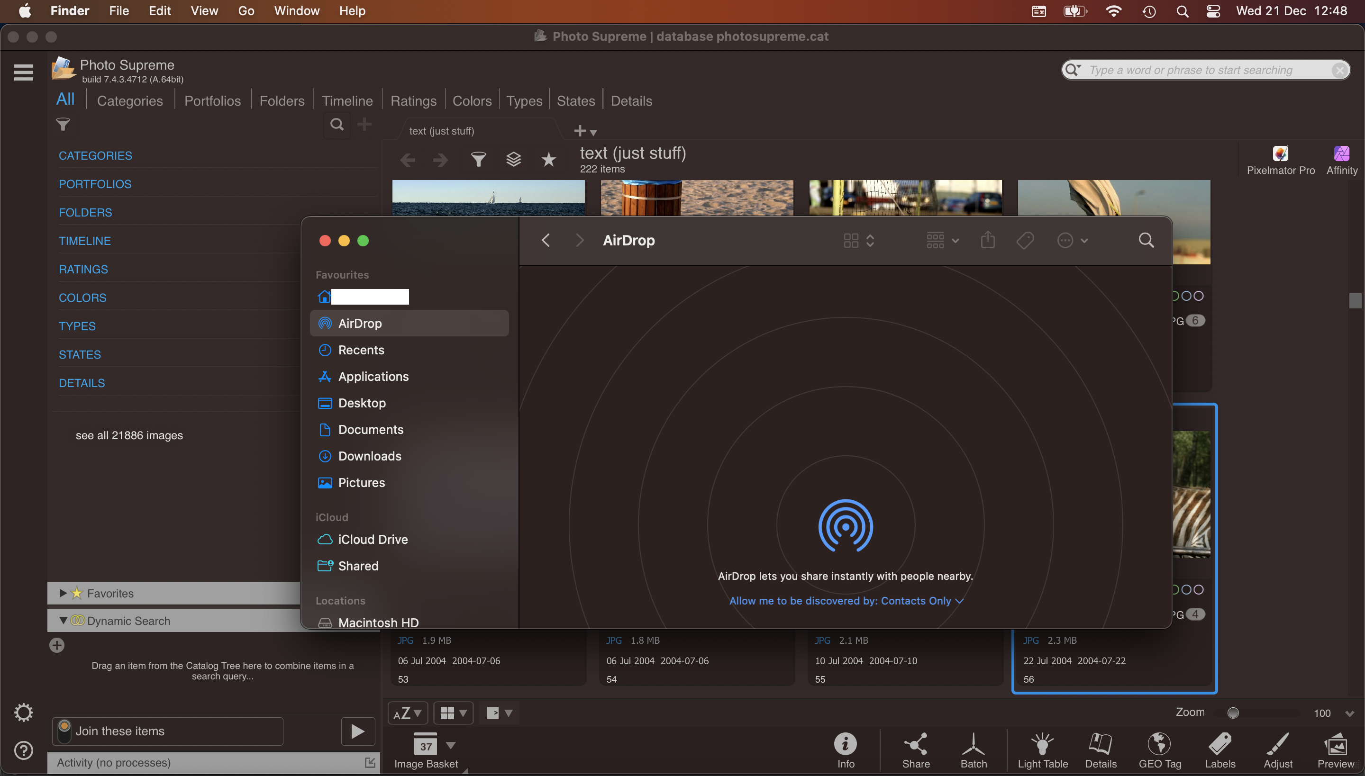Switch to the Timeline tab

point(347,101)
